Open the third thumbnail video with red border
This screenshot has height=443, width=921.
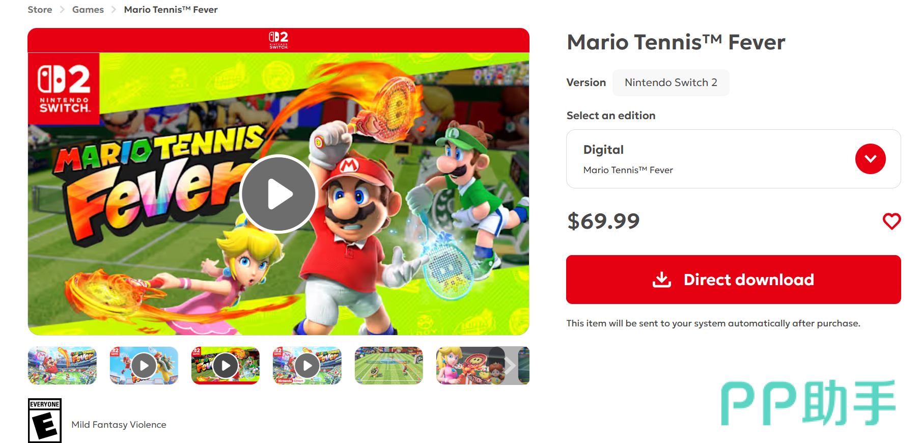(x=226, y=366)
